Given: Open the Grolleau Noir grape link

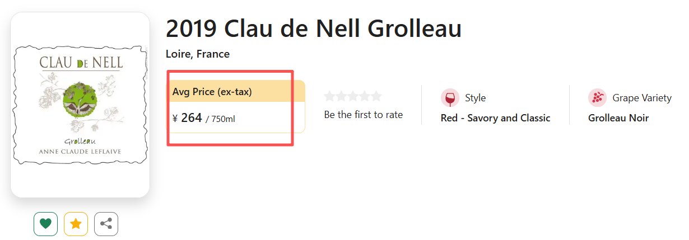Looking at the screenshot, I should point(618,118).
